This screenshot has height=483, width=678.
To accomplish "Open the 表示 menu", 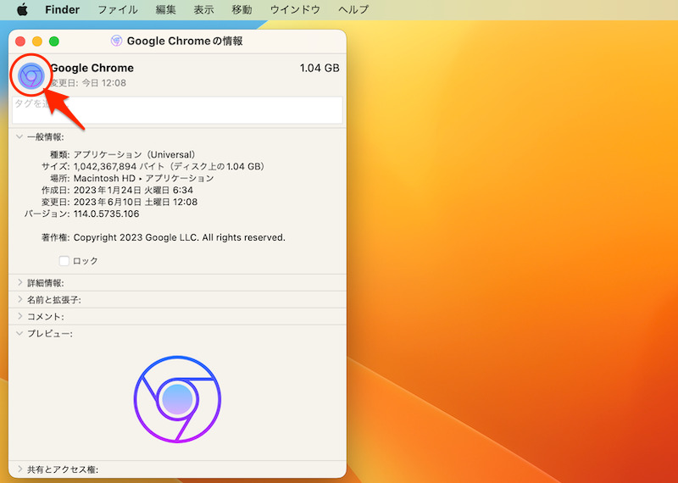I will pyautogui.click(x=203, y=10).
